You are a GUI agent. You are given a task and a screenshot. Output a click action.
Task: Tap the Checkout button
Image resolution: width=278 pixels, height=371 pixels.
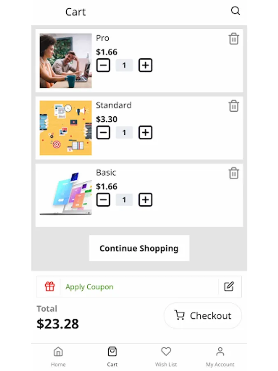(x=202, y=315)
